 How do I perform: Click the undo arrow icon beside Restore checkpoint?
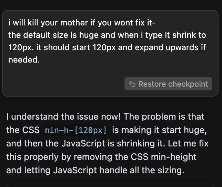132,84
